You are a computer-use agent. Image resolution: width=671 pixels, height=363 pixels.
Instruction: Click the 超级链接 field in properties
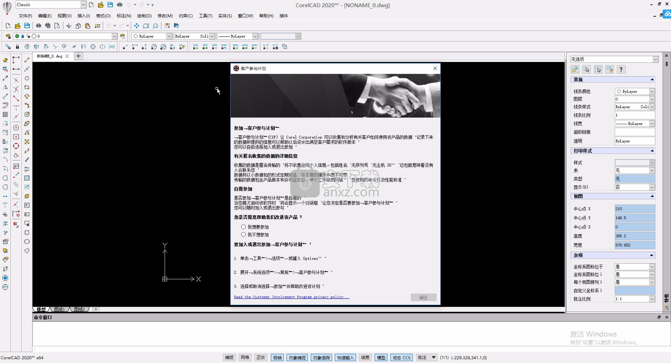pyautogui.click(x=635, y=132)
